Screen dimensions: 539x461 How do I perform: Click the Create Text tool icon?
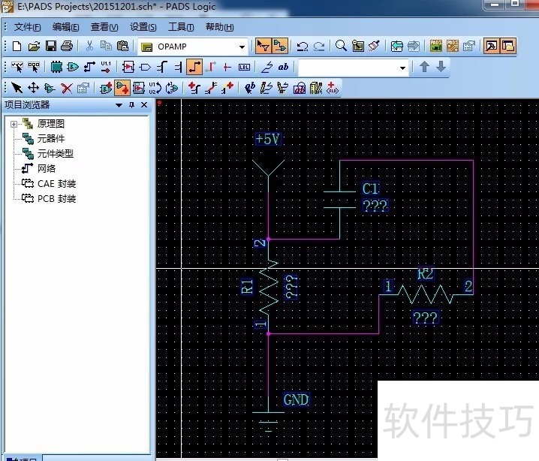pos(250,88)
